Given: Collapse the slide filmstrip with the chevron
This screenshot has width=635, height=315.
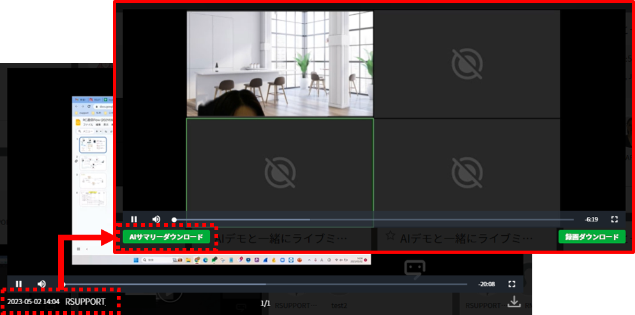Looking at the screenshot, I should pos(87,249).
